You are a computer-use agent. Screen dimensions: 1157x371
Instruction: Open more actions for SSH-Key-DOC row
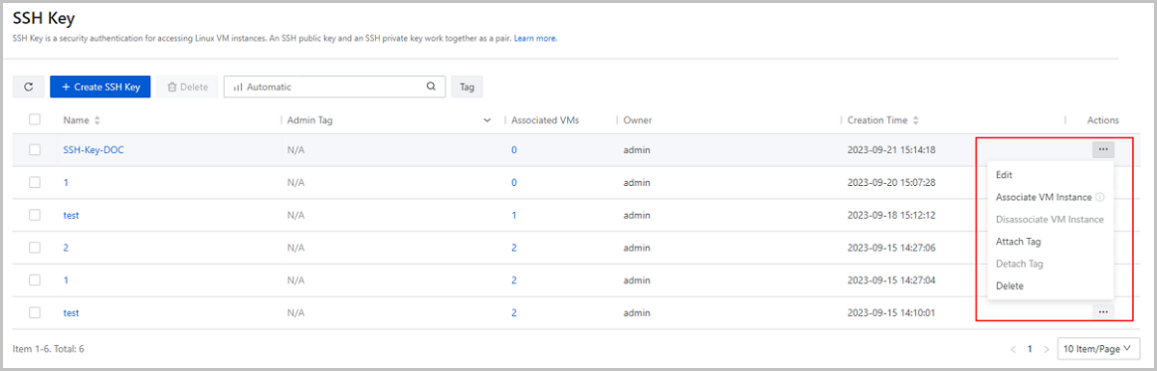[1103, 149]
